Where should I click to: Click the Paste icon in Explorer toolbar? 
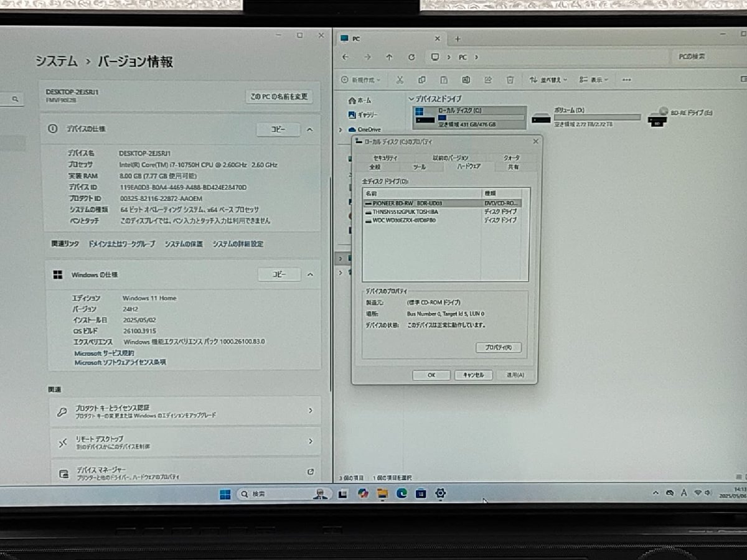(444, 80)
